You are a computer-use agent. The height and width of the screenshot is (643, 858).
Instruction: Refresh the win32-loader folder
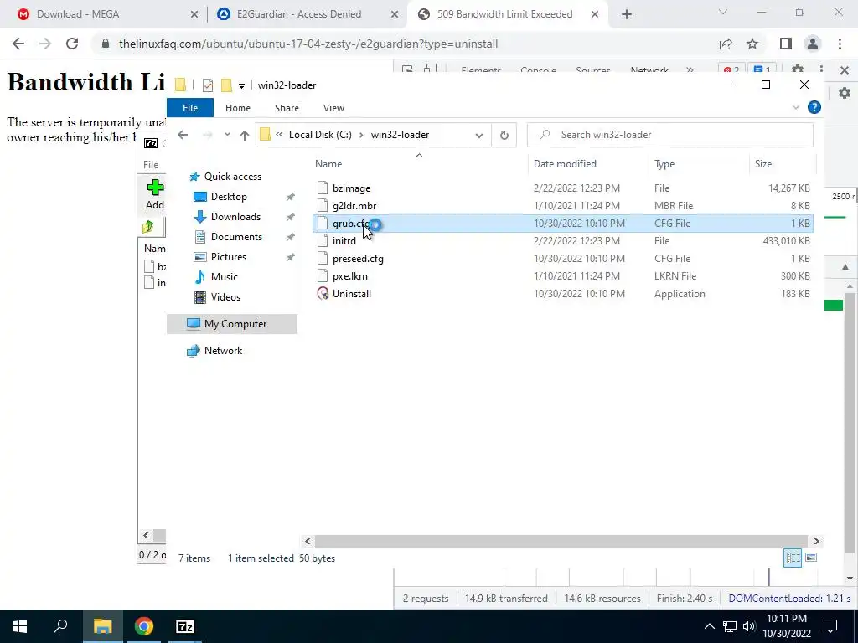point(504,135)
